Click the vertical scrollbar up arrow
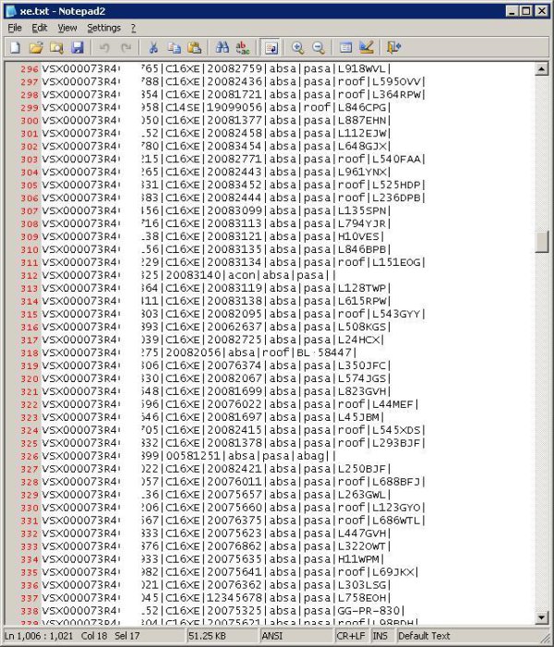This screenshot has height=647, width=554. tap(543, 69)
